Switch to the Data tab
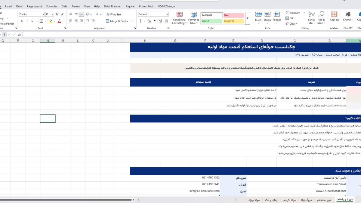This screenshot has width=361, height=203. coord(65,6)
